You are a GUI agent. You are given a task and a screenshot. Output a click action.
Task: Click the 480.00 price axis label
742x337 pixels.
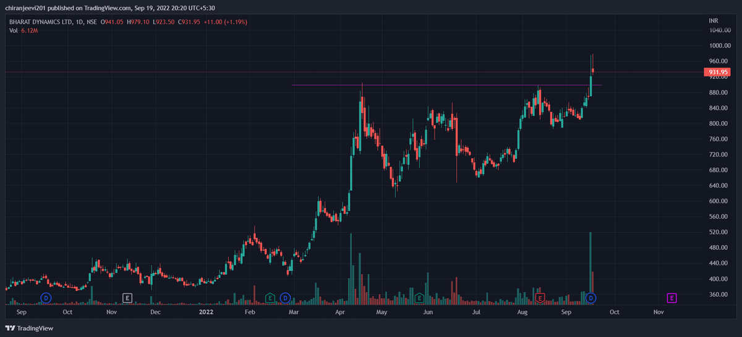[718, 248]
